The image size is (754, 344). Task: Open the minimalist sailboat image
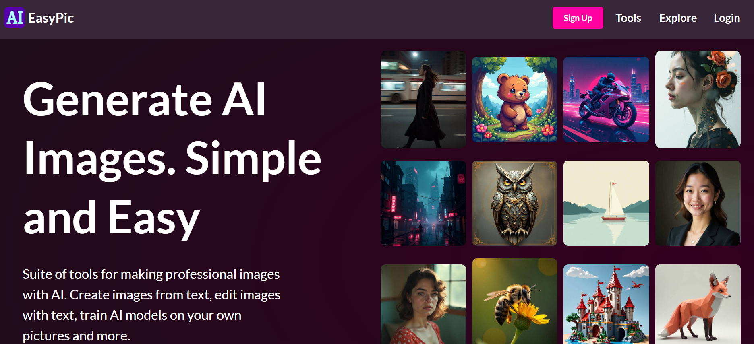[x=606, y=203]
